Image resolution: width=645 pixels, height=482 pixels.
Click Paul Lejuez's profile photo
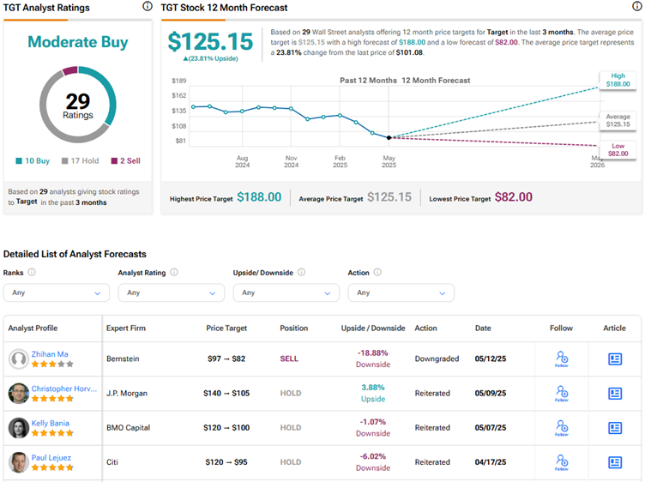coord(19,462)
